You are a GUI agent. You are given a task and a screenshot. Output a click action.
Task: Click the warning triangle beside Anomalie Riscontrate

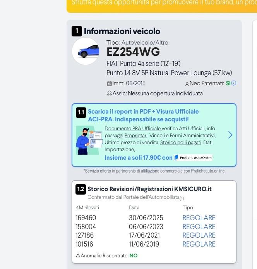pyautogui.click(x=78, y=256)
